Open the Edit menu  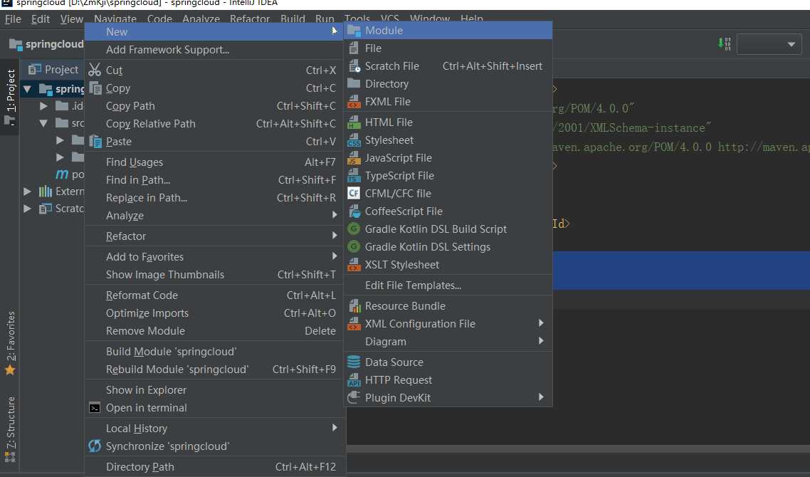click(41, 19)
